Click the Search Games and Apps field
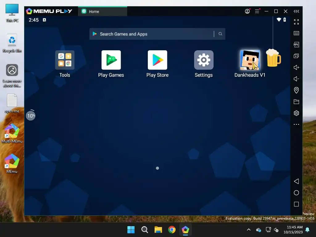The image size is (316, 237). click(157, 34)
